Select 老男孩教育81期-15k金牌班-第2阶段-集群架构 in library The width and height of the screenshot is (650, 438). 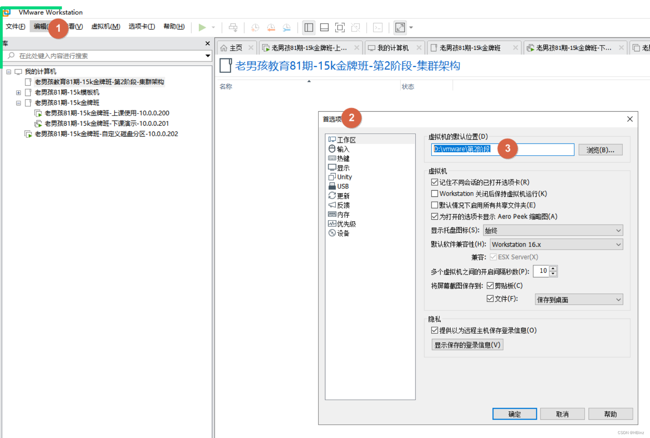coord(99,82)
